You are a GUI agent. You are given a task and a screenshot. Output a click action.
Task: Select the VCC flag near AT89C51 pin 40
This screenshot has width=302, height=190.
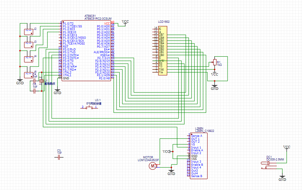tap(125, 22)
